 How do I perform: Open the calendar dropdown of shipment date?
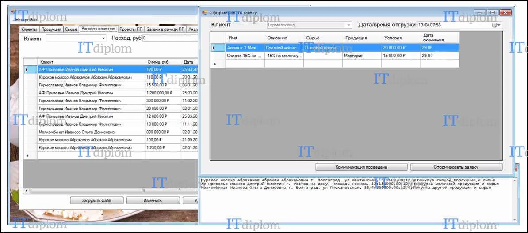tap(496, 25)
